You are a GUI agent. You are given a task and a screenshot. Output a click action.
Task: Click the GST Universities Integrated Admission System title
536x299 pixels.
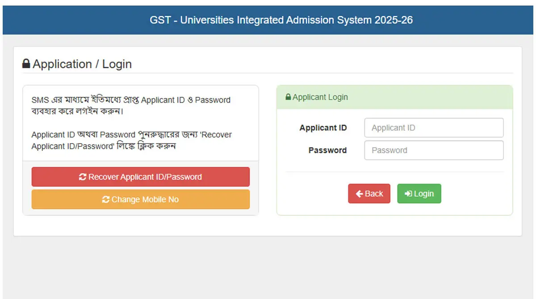pos(281,20)
